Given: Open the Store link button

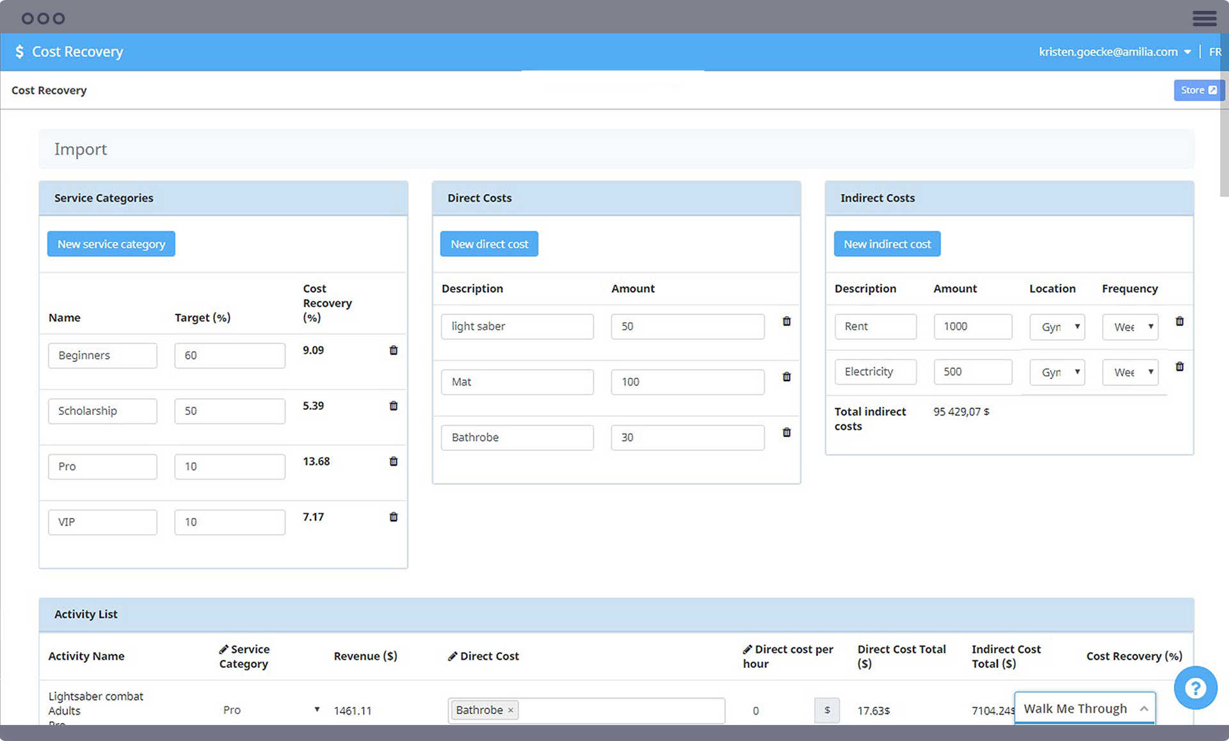Looking at the screenshot, I should point(1199,90).
